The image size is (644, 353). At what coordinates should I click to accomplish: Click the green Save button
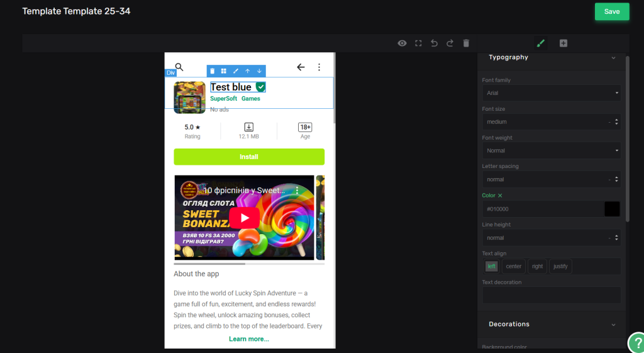[611, 11]
